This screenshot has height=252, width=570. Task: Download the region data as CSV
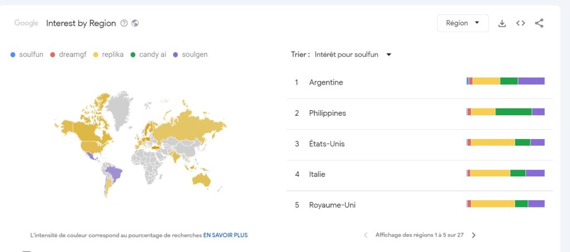502,23
